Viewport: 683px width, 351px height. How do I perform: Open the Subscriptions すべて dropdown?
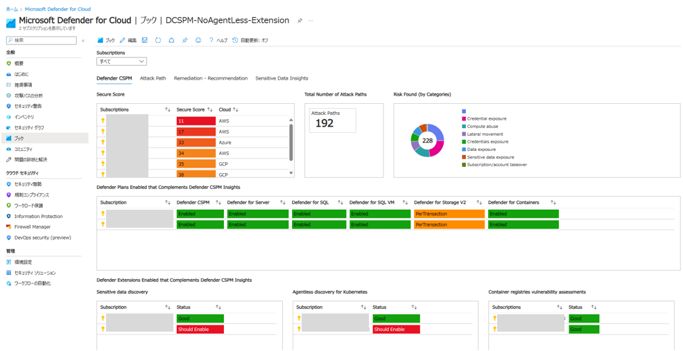[121, 62]
